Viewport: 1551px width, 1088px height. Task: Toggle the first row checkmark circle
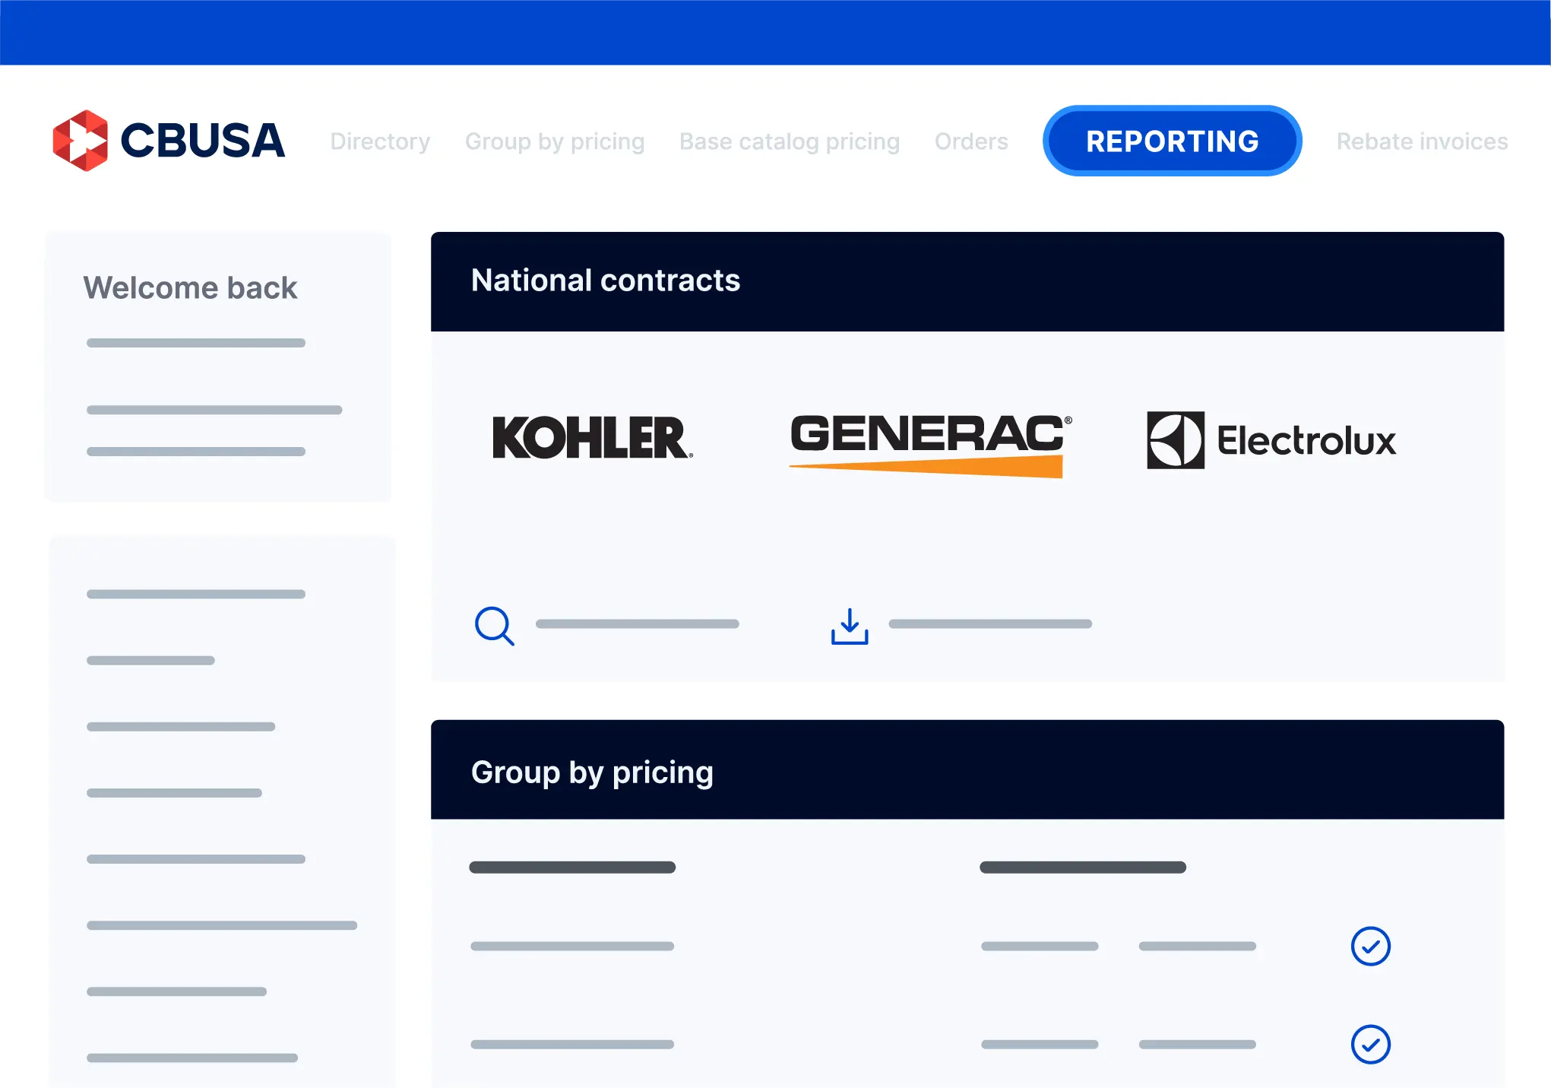(1370, 947)
